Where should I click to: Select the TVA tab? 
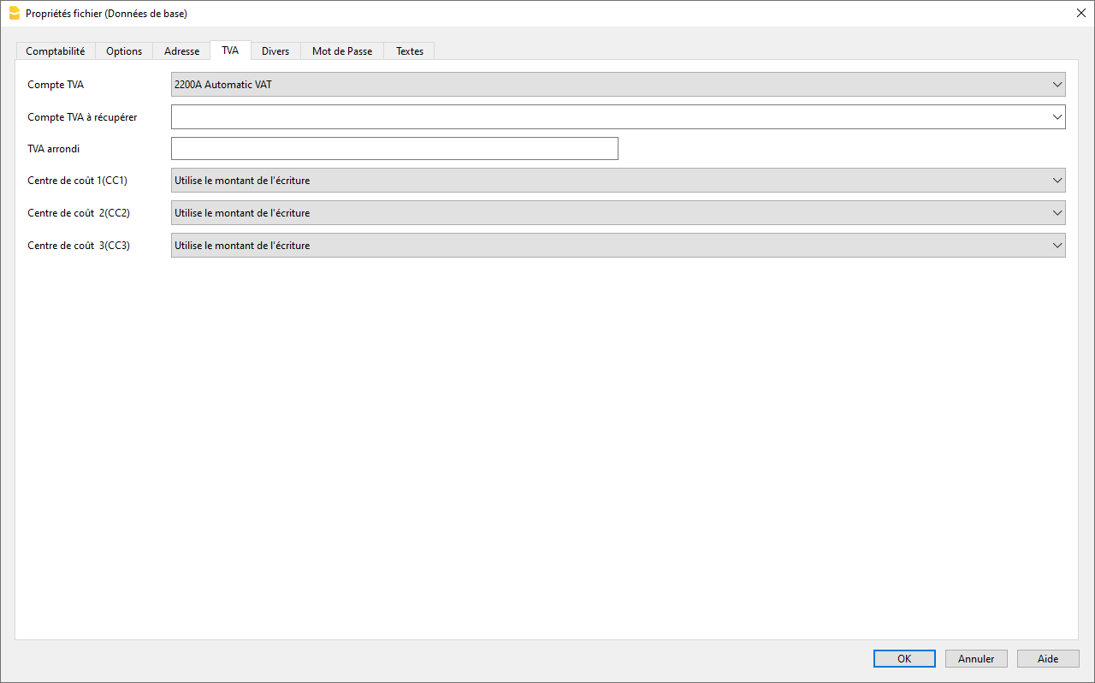pos(230,50)
